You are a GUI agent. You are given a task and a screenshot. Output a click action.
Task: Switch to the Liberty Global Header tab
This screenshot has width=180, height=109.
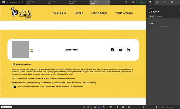click(x=76, y=2)
